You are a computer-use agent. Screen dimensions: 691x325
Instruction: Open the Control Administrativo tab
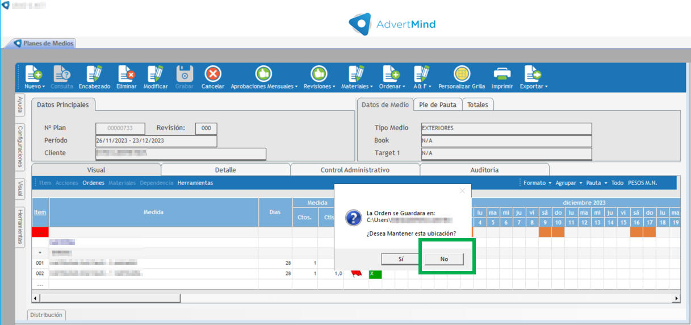click(355, 170)
